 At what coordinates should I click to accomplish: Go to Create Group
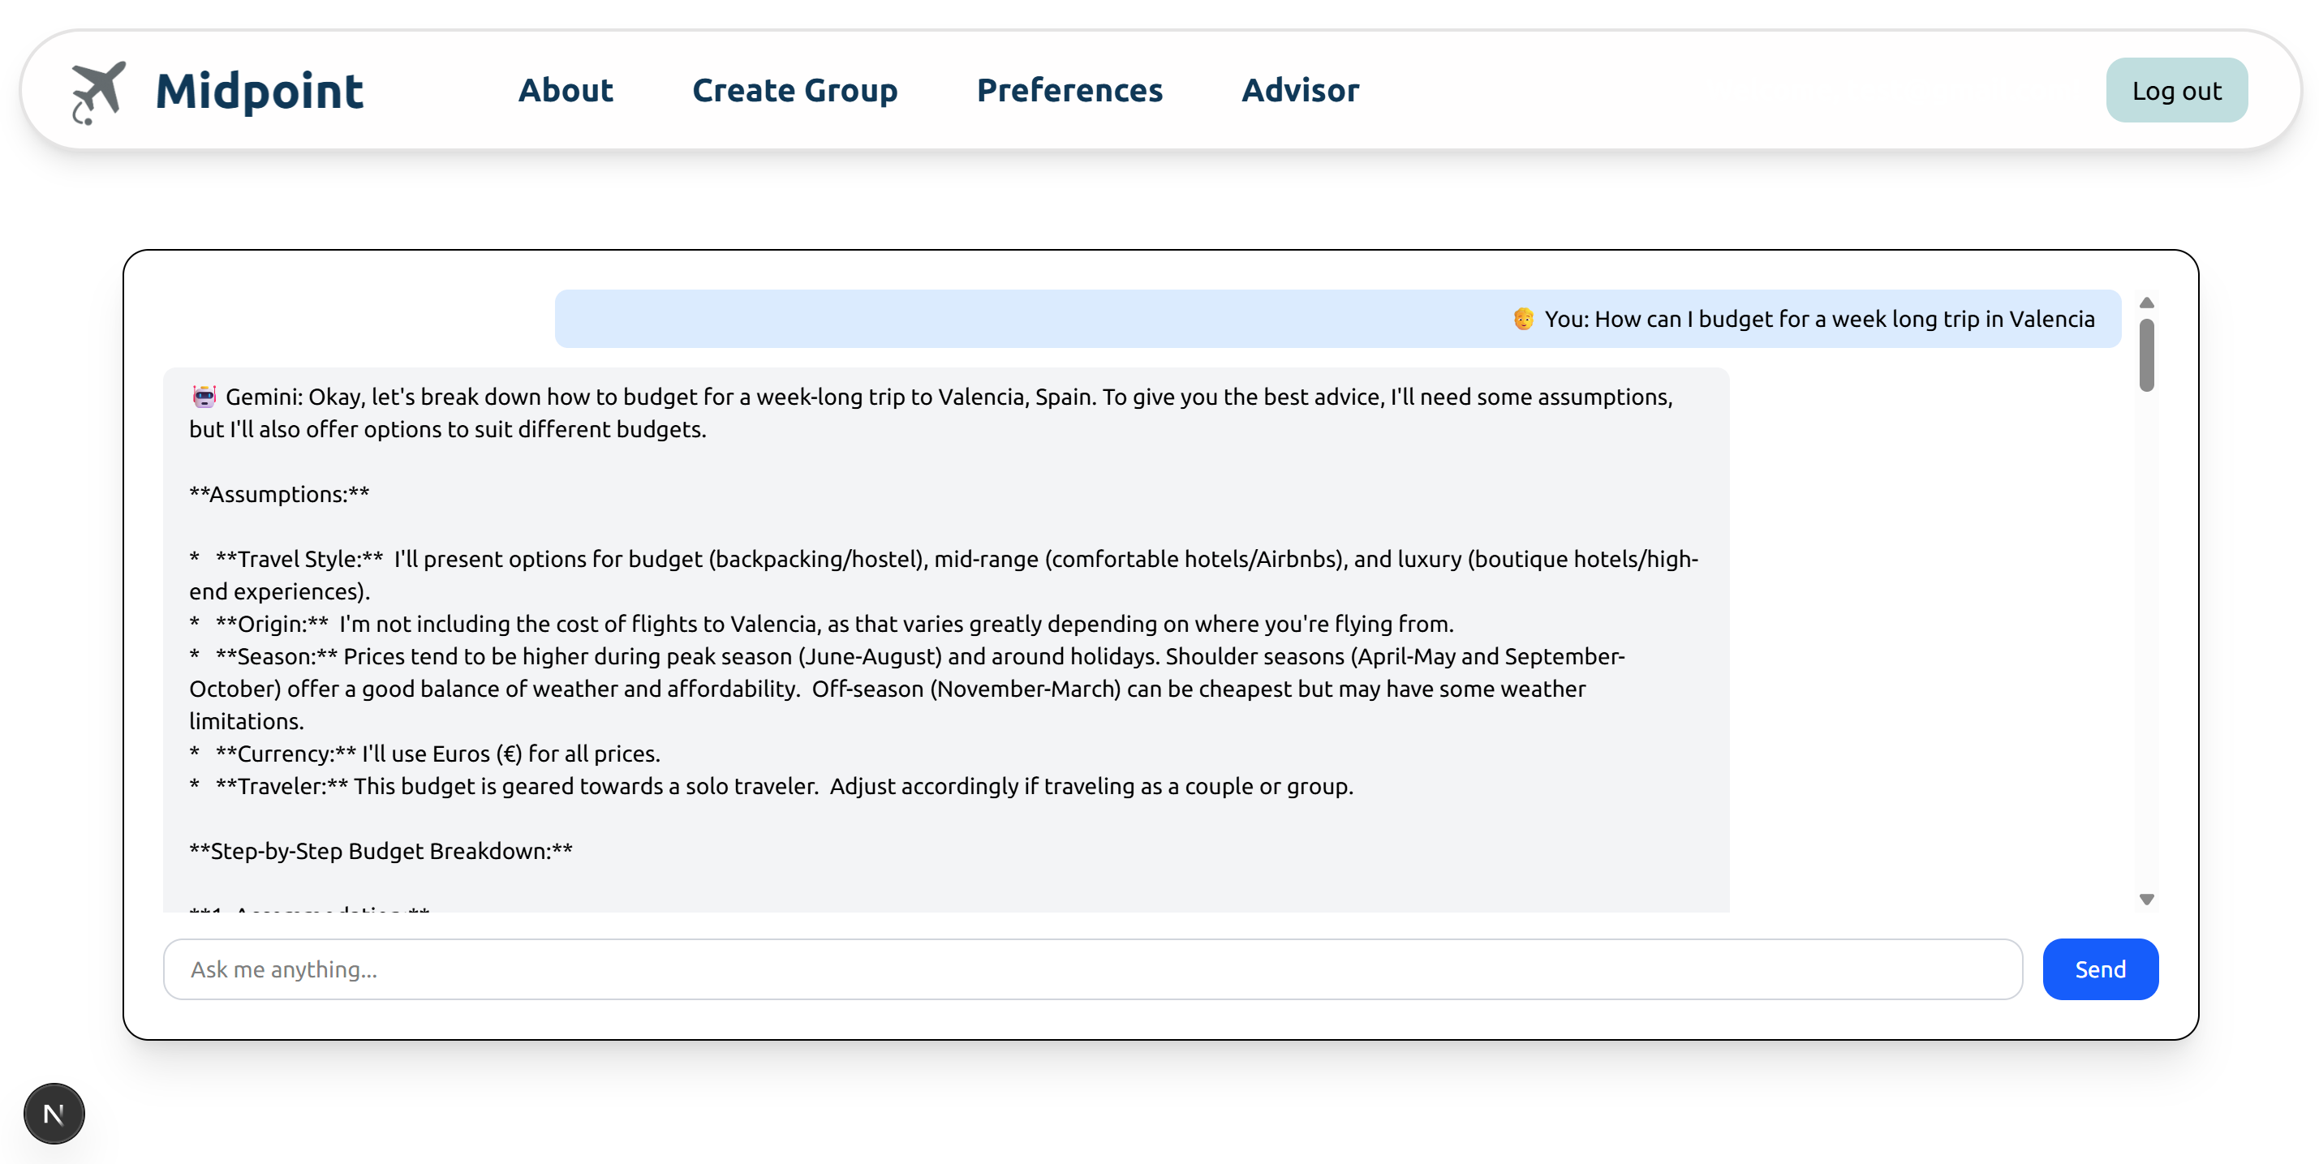click(794, 90)
